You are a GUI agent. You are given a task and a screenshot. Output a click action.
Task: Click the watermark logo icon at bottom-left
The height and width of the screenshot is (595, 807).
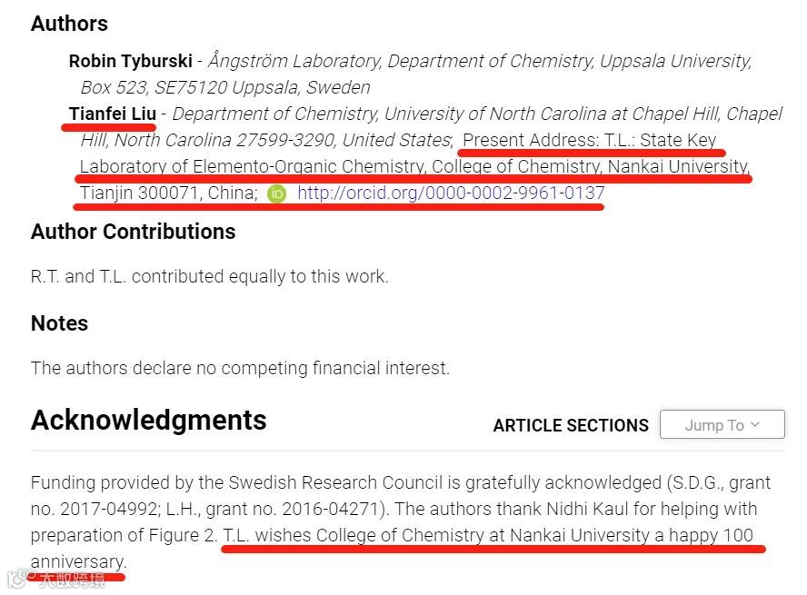click(21, 579)
